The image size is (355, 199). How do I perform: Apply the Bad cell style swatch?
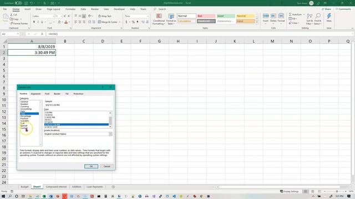coord(206,16)
